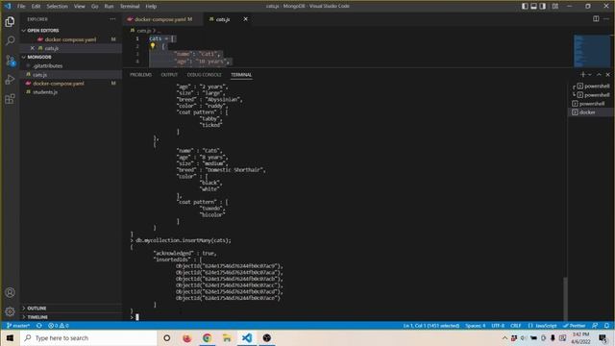Viewport: 615px width, 346px height.
Task: Open the View menu
Action: coord(80,7)
